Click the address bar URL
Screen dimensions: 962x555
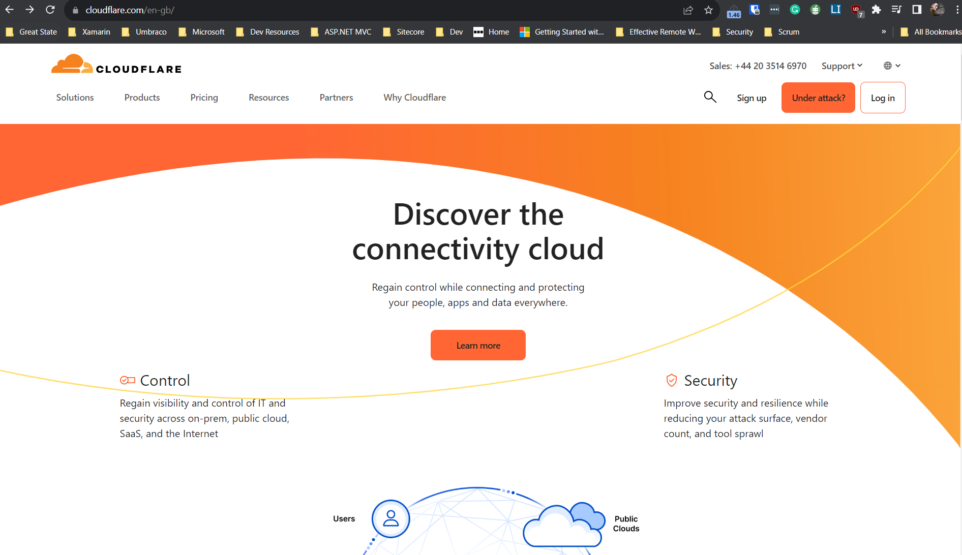pos(130,10)
